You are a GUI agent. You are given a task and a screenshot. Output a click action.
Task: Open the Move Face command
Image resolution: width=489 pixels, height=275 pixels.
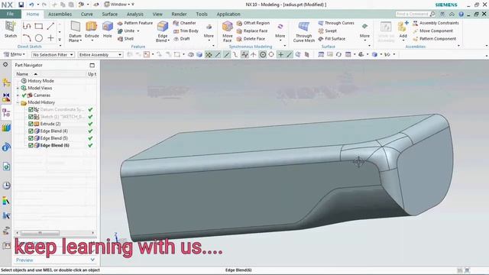point(228,31)
